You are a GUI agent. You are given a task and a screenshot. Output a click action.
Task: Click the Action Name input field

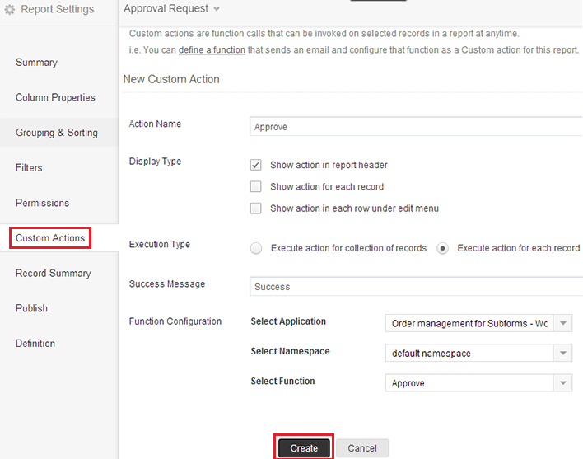[415, 127]
